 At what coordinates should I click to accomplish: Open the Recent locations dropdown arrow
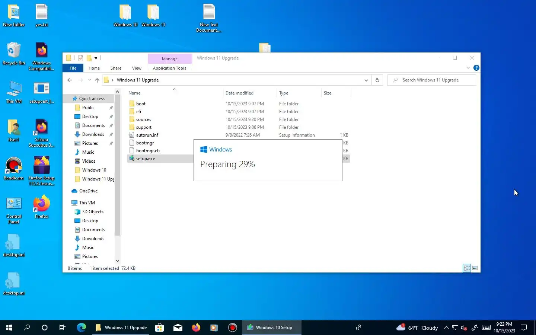point(89,80)
